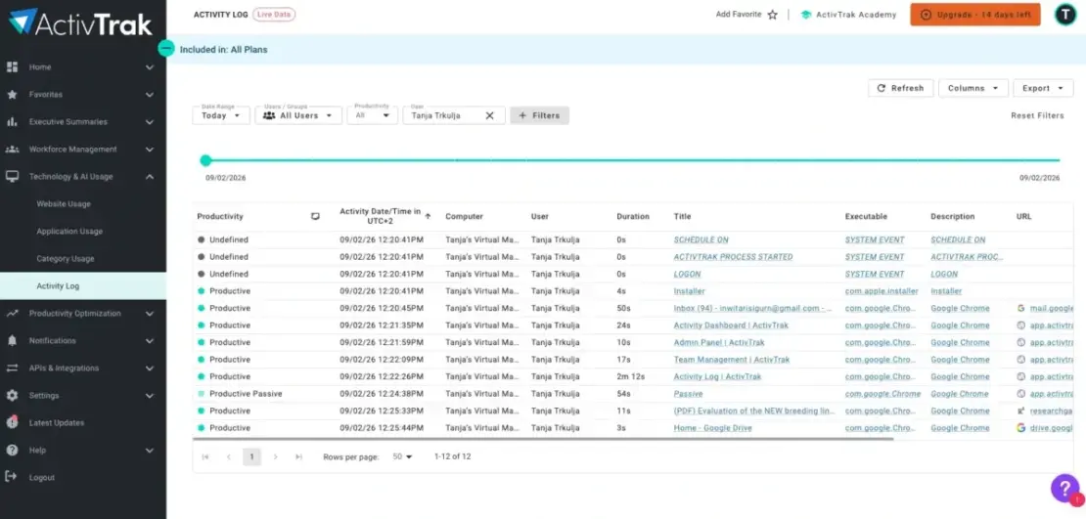Click the teal timeline track
Screen dimensions: 1086x519
click(x=632, y=160)
